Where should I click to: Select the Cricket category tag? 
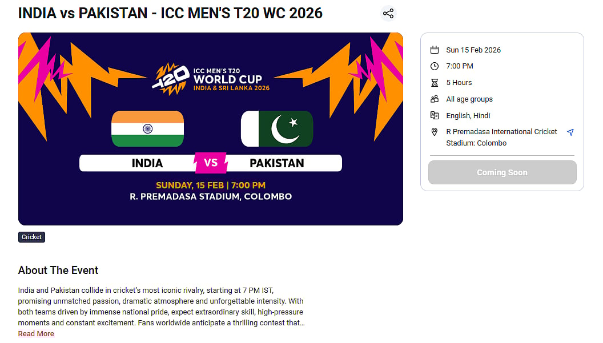tap(31, 237)
